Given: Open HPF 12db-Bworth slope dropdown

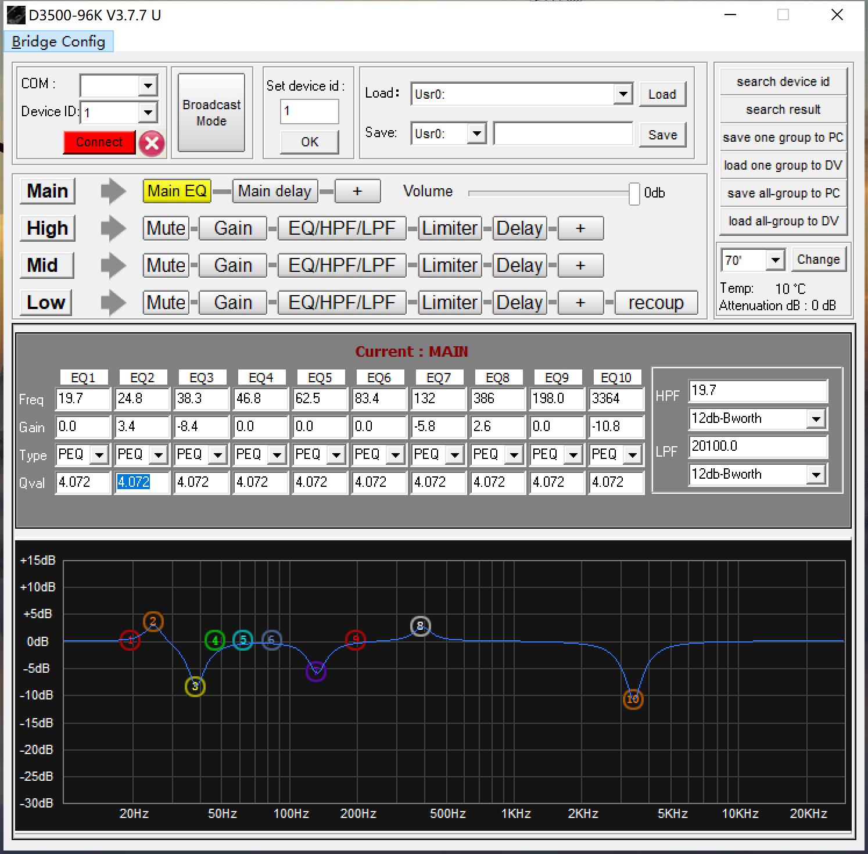Looking at the screenshot, I should (x=816, y=418).
